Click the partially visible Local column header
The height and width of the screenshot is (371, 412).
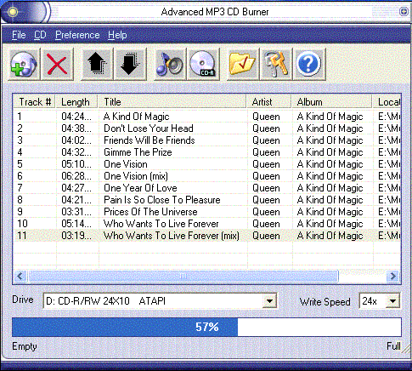coord(387,102)
